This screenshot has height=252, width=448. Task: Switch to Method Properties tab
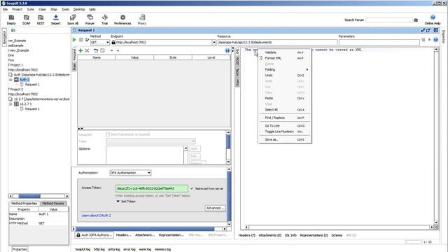(x=24, y=204)
